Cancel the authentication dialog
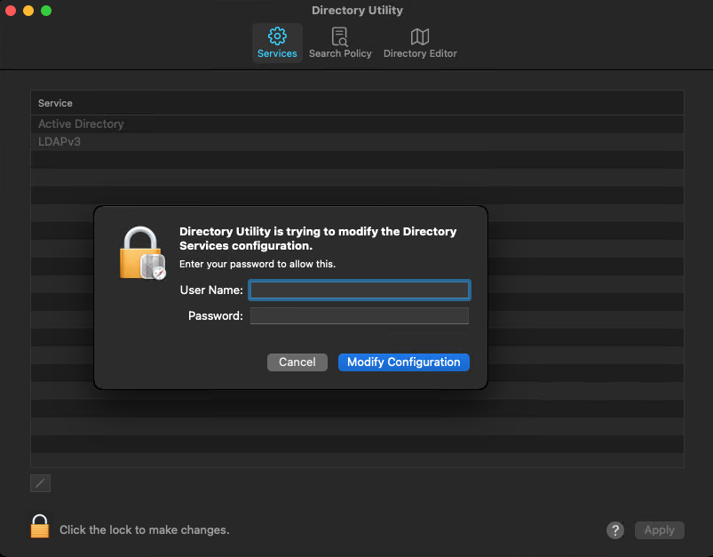This screenshot has width=713, height=557. click(x=297, y=362)
